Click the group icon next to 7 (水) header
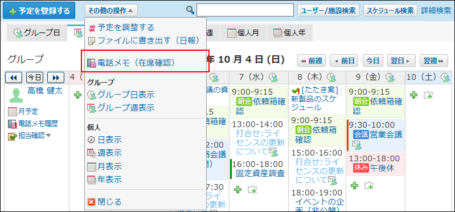Screen dimensions: 455x212 (273, 78)
